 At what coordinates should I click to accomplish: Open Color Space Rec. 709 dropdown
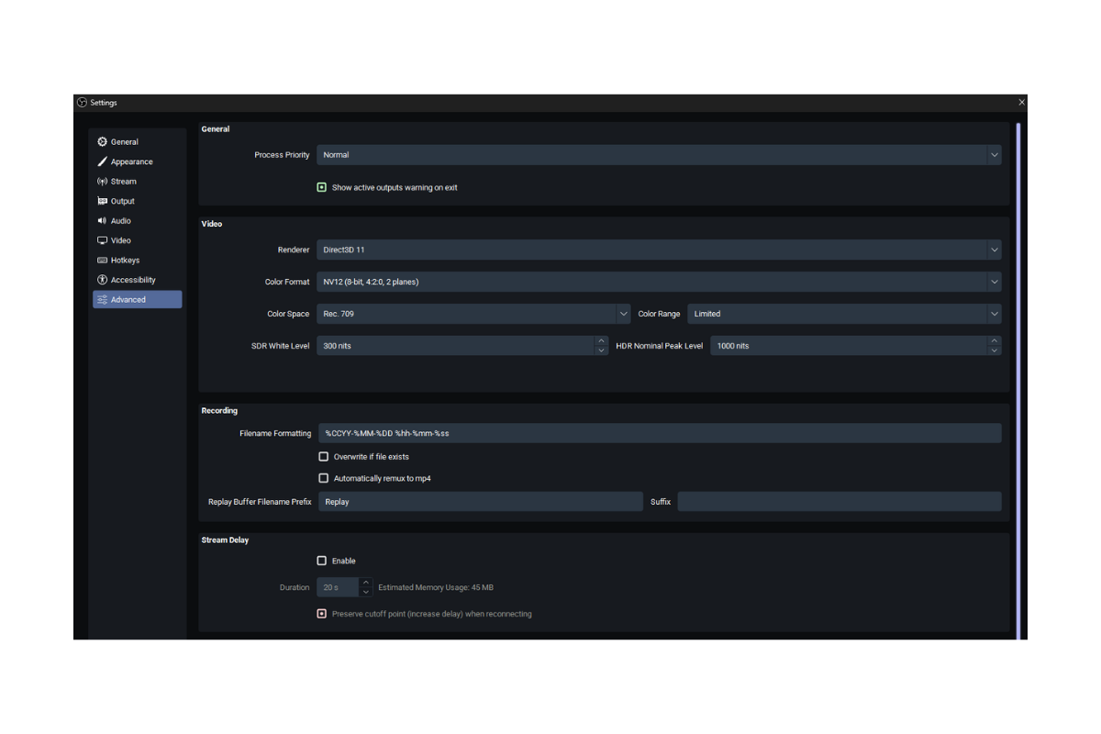coord(473,314)
